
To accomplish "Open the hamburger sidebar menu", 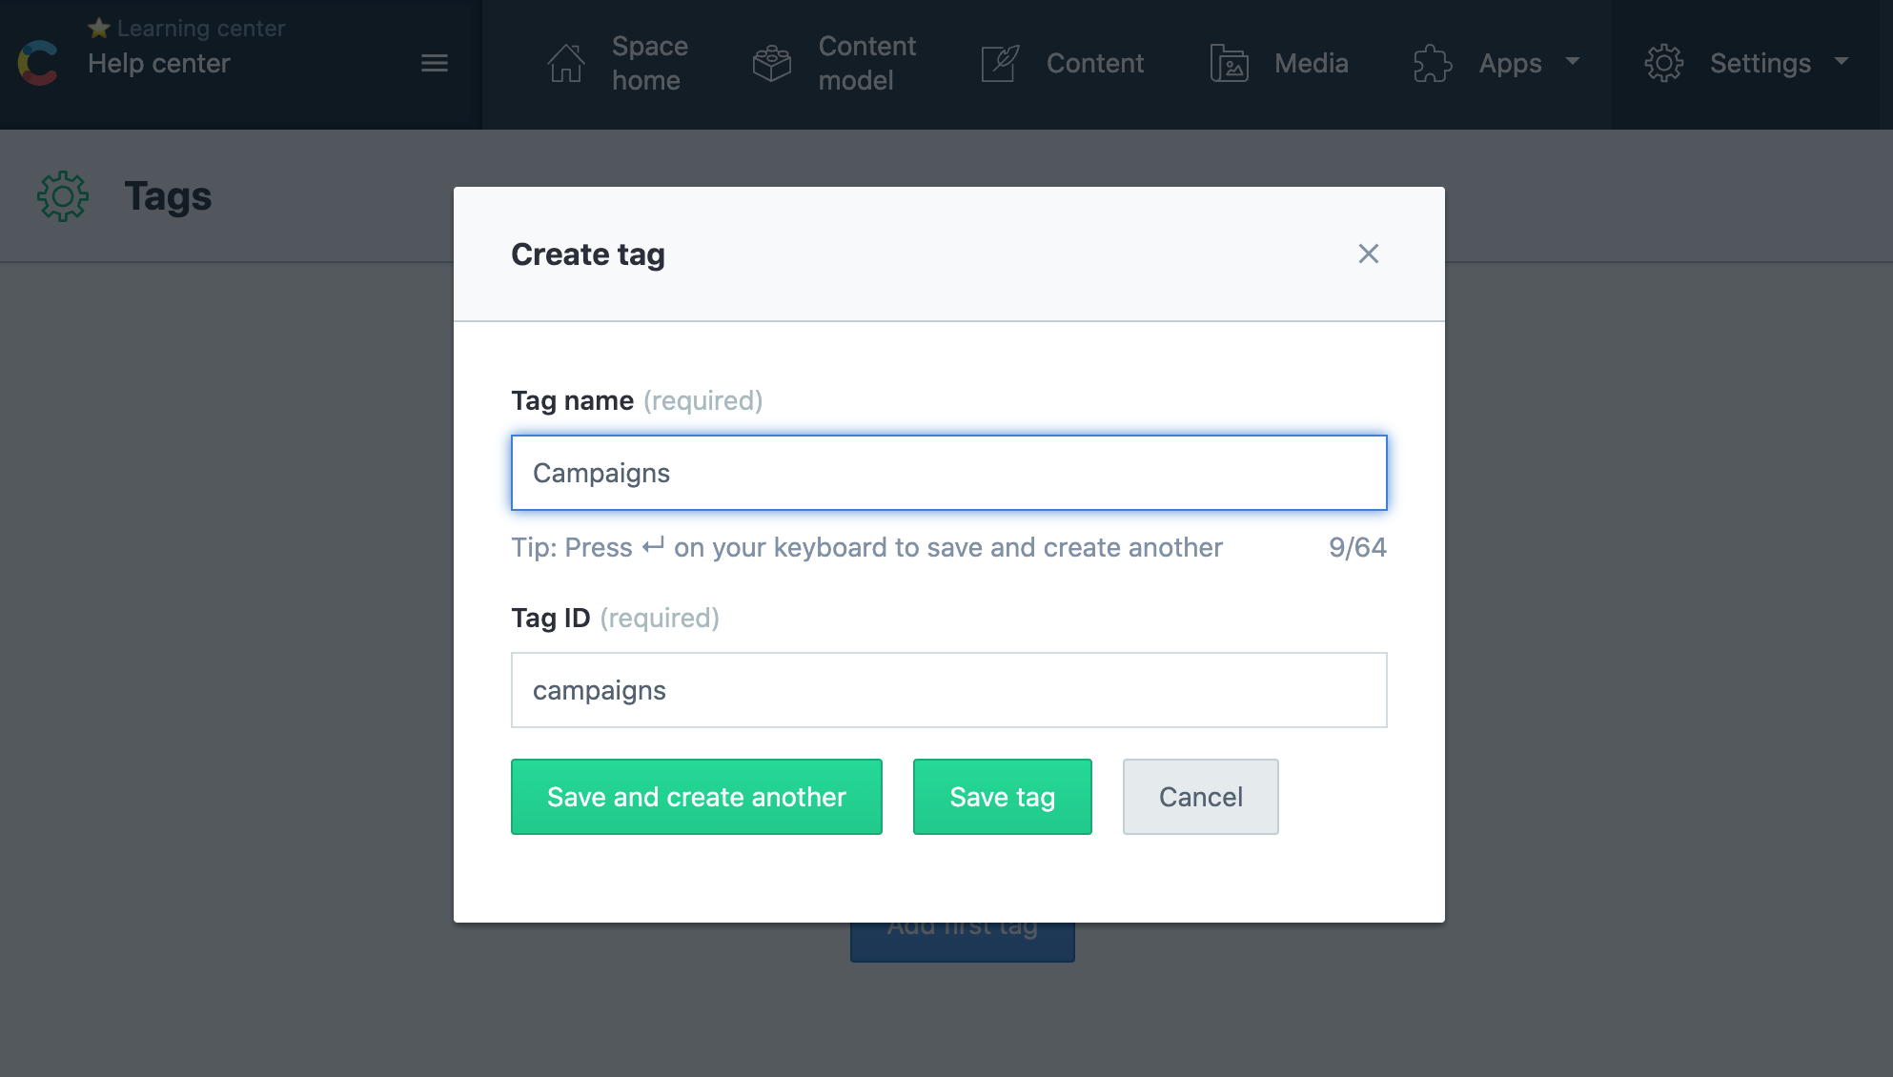I will point(435,63).
